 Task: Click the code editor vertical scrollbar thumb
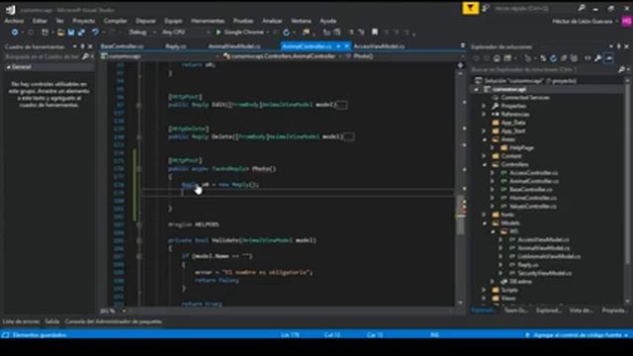click(461, 216)
